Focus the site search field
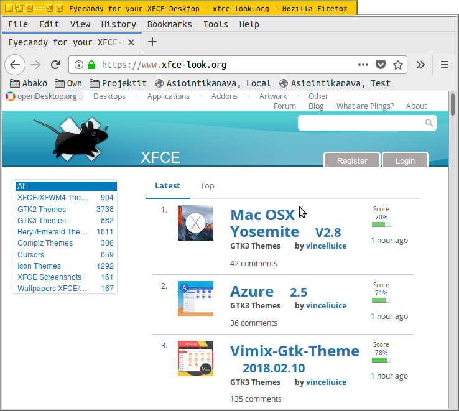This screenshot has width=459, height=411. pos(367,123)
